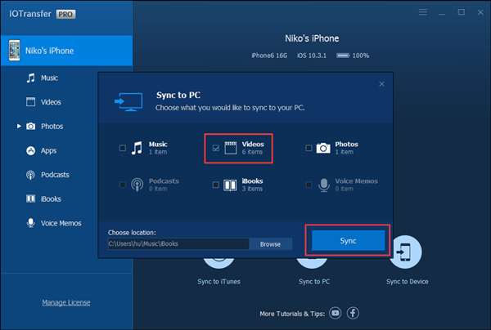This screenshot has width=491, height=330.
Task: Open the Facebook tips icon
Action: (354, 313)
